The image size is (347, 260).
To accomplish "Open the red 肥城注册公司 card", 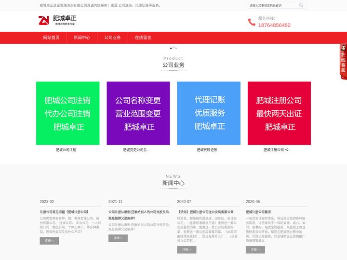I will point(279,113).
